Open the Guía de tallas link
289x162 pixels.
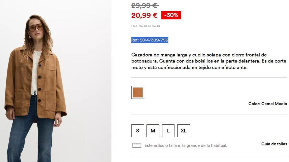(274, 144)
